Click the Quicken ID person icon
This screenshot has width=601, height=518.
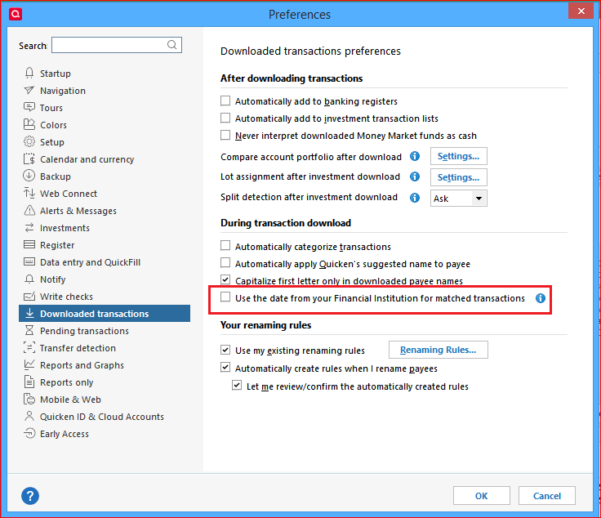tap(29, 417)
